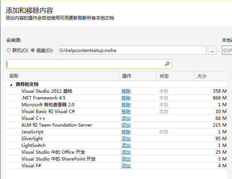Click the 95 M size value

tap(221, 139)
